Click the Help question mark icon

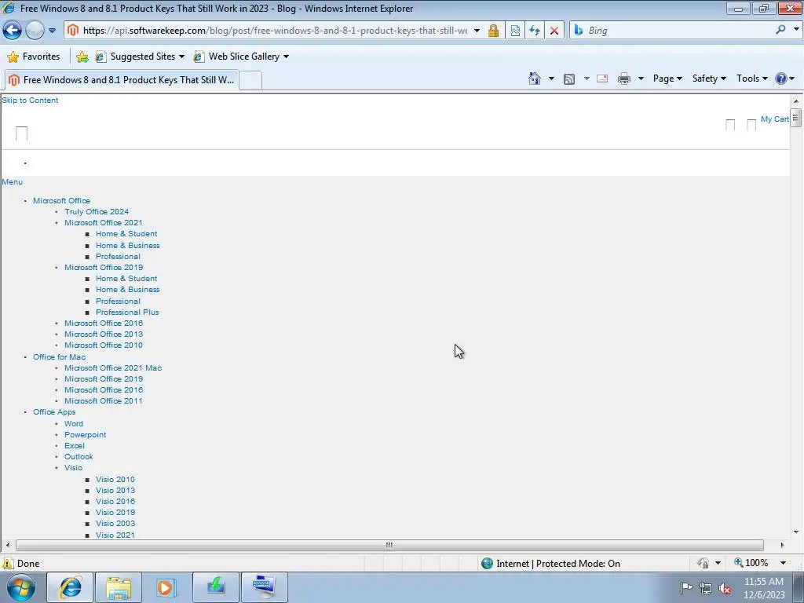click(781, 79)
